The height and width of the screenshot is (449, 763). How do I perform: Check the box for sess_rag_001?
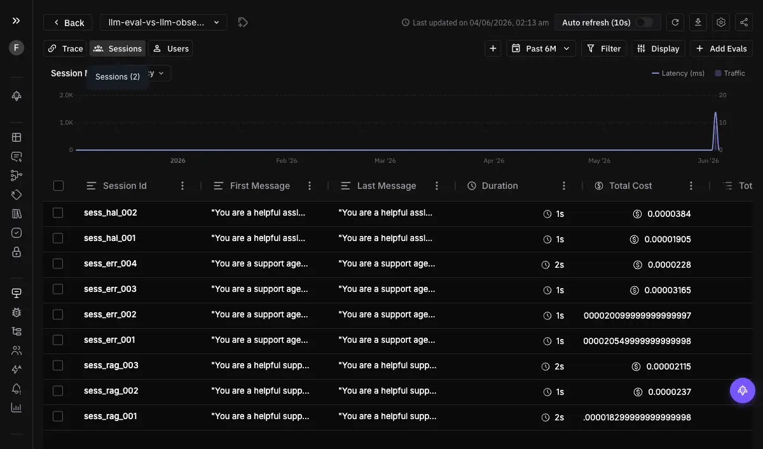tap(58, 416)
